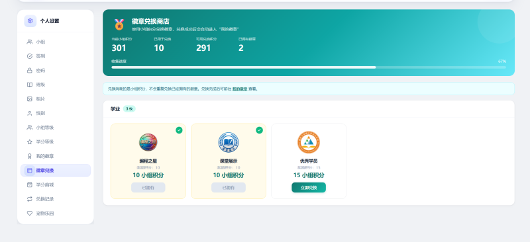
Task: Open 签到 via its check-circle icon
Action: 30,56
